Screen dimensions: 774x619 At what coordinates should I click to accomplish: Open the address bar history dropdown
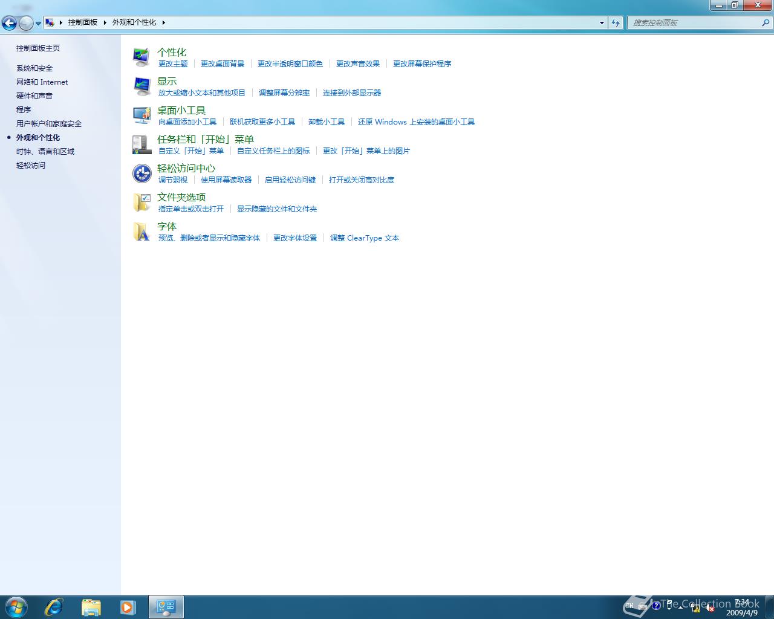(602, 22)
